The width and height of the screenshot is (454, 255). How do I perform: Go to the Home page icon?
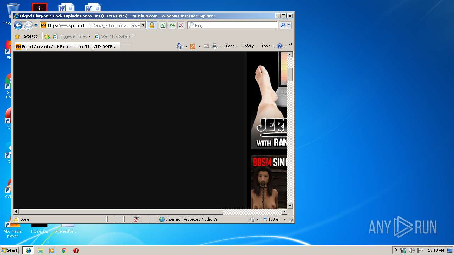pyautogui.click(x=180, y=46)
